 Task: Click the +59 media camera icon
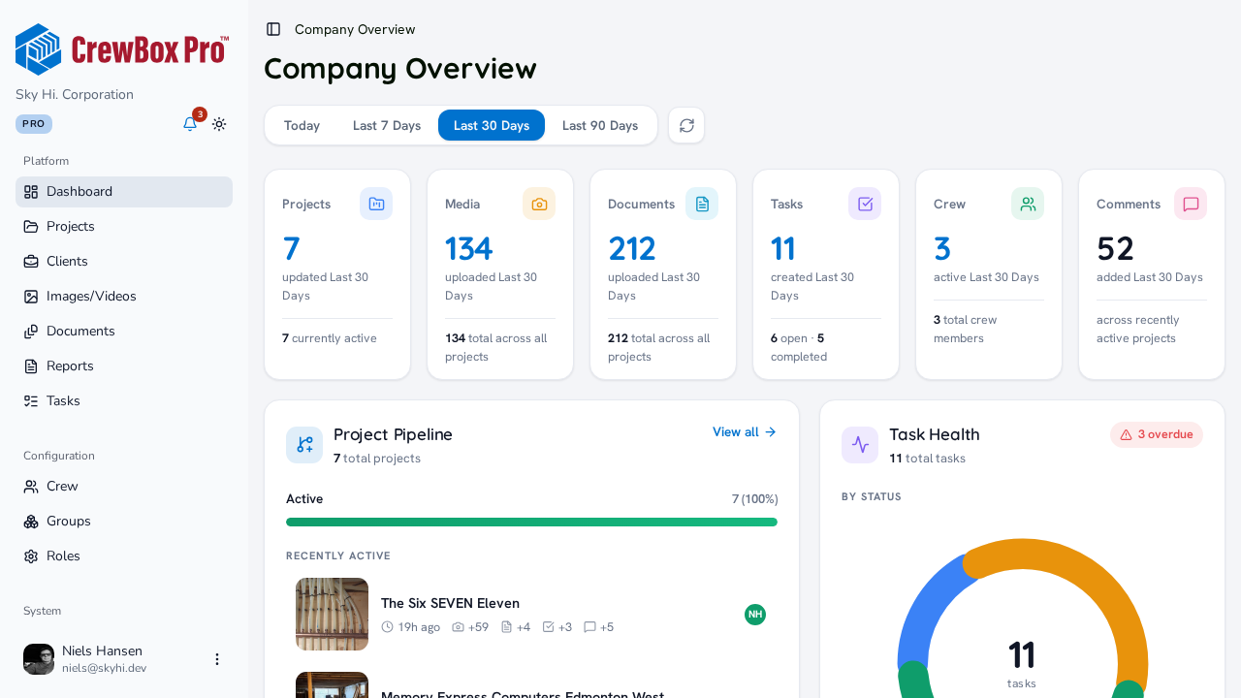459,627
